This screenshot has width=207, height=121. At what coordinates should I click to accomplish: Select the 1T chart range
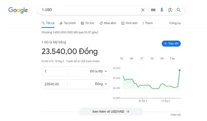(142, 58)
